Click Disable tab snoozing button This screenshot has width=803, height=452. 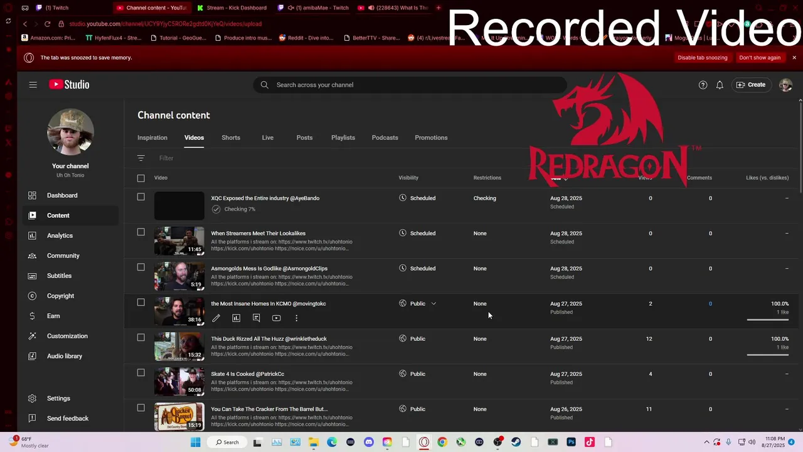[x=703, y=58]
